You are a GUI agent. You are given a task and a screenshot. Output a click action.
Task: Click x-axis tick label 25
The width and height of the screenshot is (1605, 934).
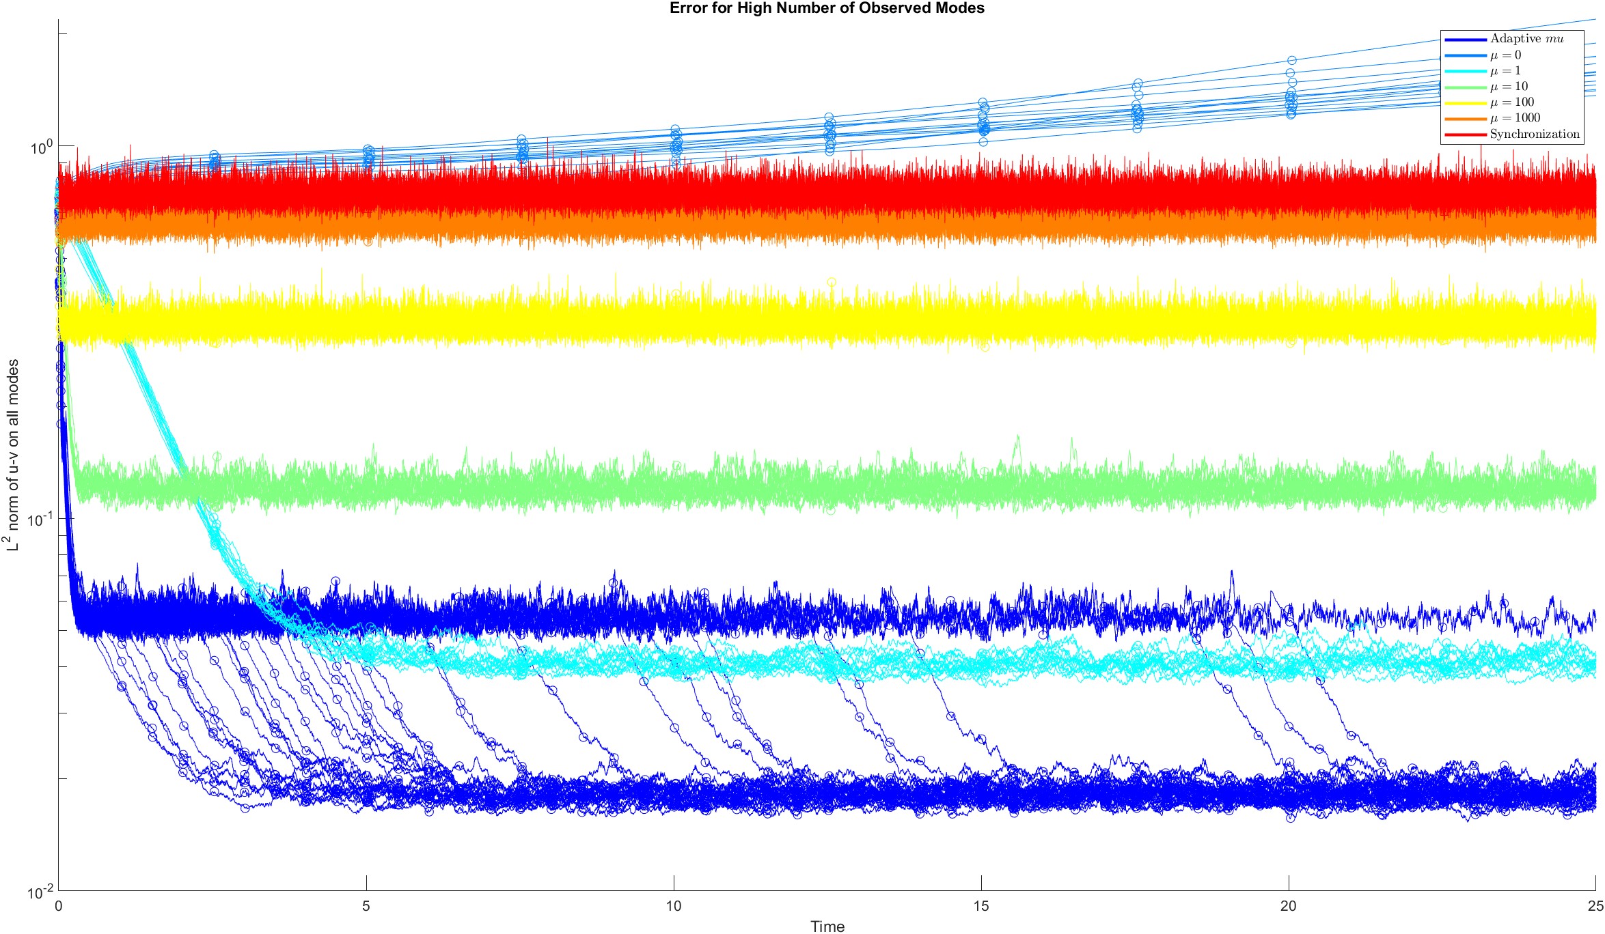coord(1595,906)
